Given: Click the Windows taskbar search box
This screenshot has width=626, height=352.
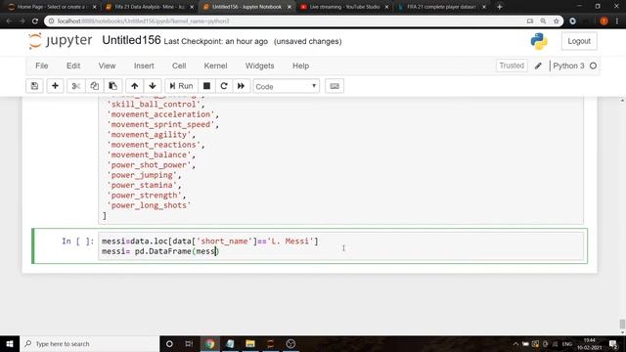Looking at the screenshot, I should tap(90, 343).
